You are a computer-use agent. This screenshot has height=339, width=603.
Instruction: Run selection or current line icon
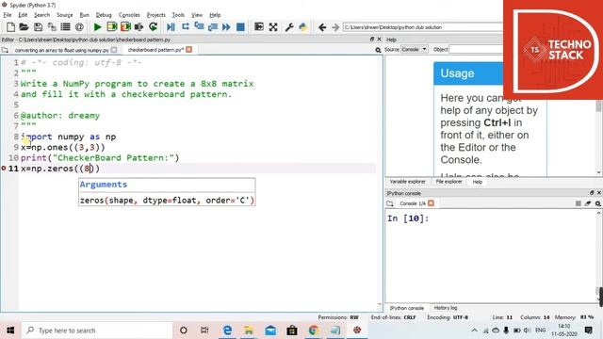pyautogui.click(x=139, y=27)
